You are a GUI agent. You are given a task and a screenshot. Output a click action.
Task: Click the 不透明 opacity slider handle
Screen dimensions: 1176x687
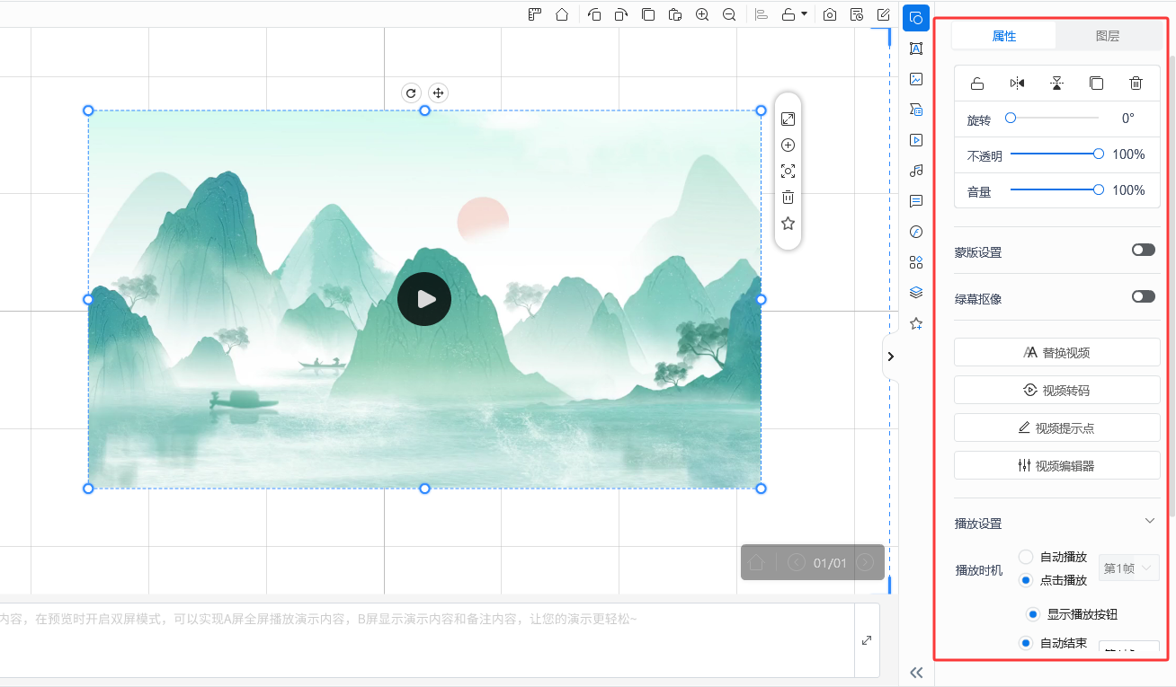pyautogui.click(x=1099, y=154)
